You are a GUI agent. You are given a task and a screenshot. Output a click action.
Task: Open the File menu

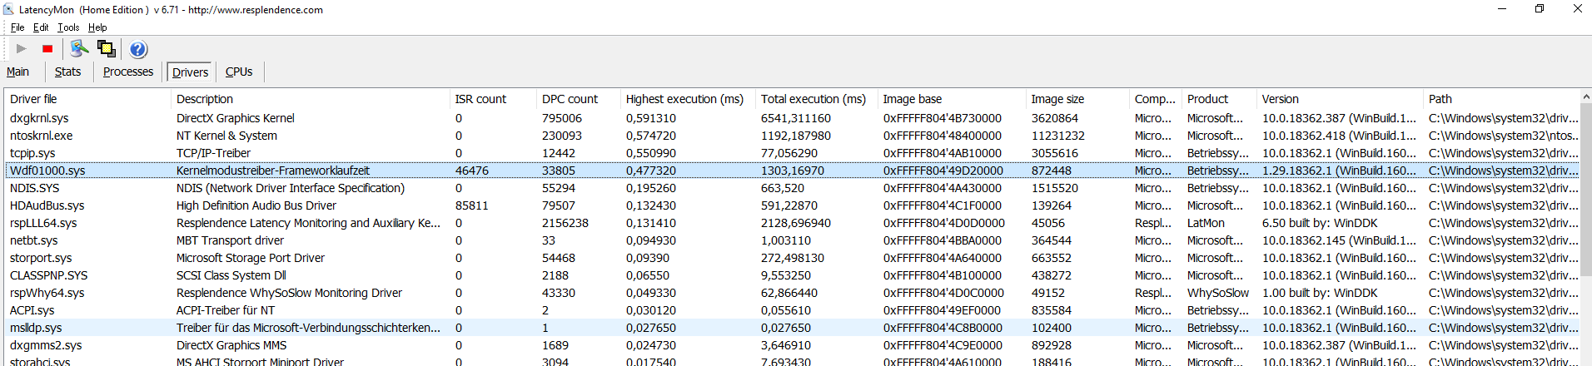click(x=17, y=27)
